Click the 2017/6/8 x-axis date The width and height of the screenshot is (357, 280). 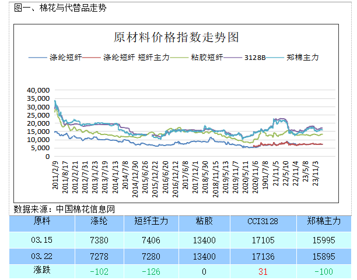tap(185, 175)
